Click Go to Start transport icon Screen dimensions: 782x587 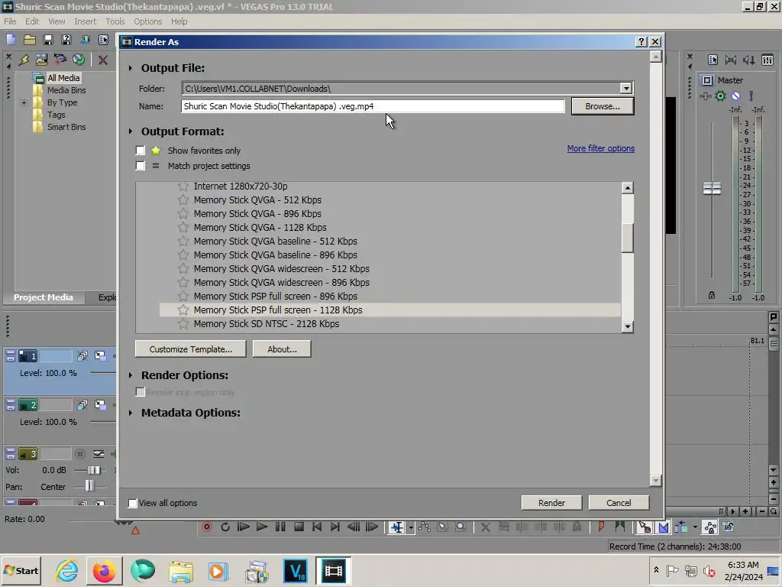tap(317, 527)
